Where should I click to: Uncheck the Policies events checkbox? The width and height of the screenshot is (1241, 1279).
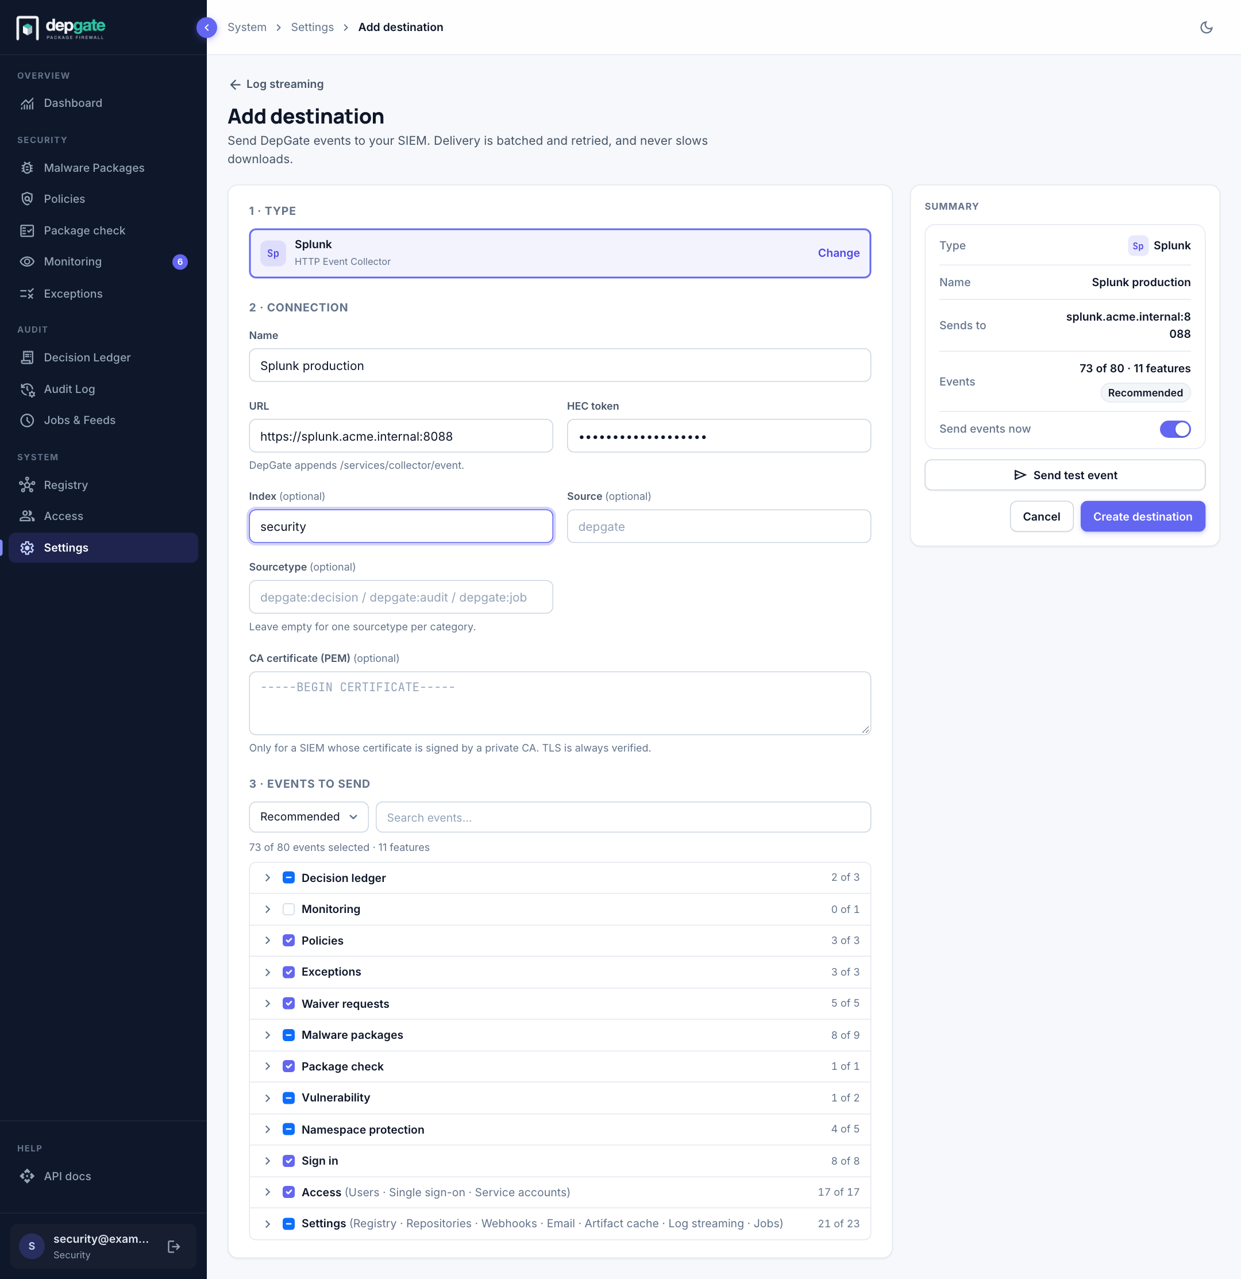(288, 941)
